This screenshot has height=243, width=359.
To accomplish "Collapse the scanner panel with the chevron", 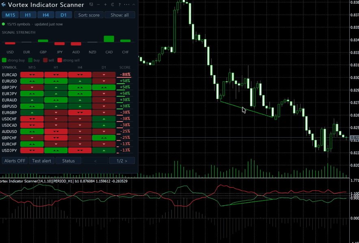I will (134, 4).
